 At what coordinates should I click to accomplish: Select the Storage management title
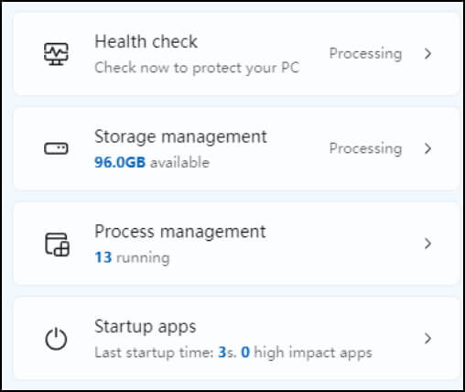coord(180,136)
